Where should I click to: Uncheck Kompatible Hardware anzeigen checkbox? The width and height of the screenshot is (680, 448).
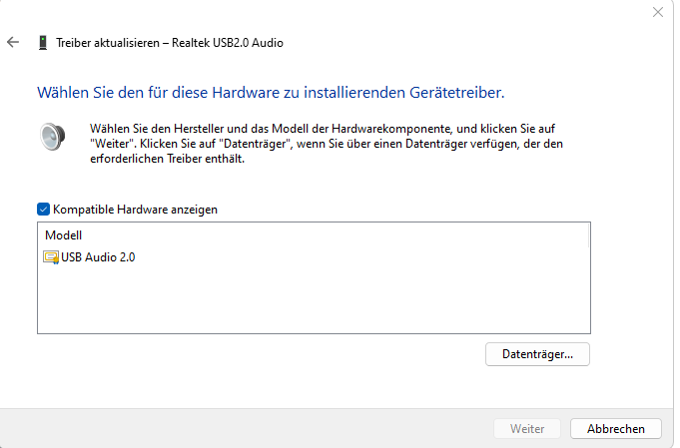[43, 210]
